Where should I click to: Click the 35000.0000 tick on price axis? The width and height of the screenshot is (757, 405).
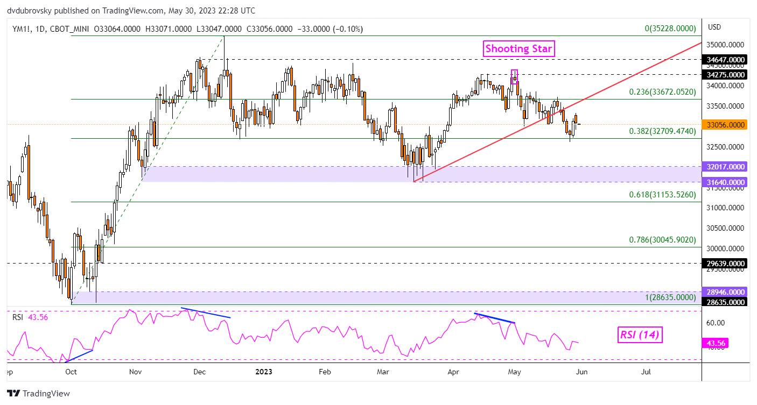click(726, 45)
